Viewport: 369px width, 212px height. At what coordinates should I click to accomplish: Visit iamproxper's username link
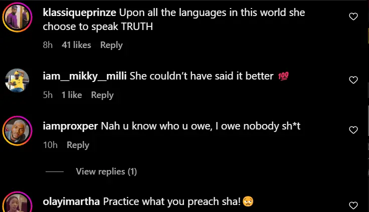click(x=71, y=126)
